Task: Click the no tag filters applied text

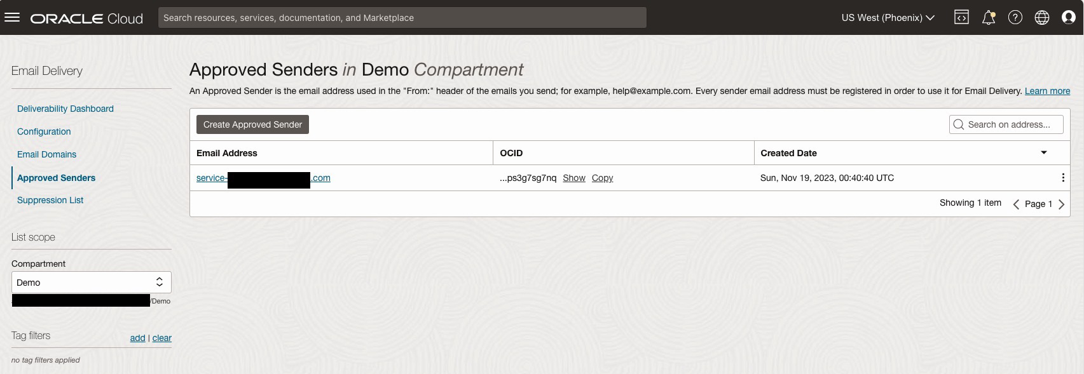Action: (46, 360)
